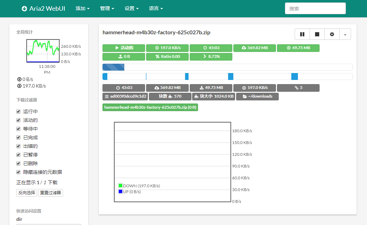This screenshot has height=225, width=367.
Task: Click the downloaded 49.75 MB badge
Action: tap(298, 48)
